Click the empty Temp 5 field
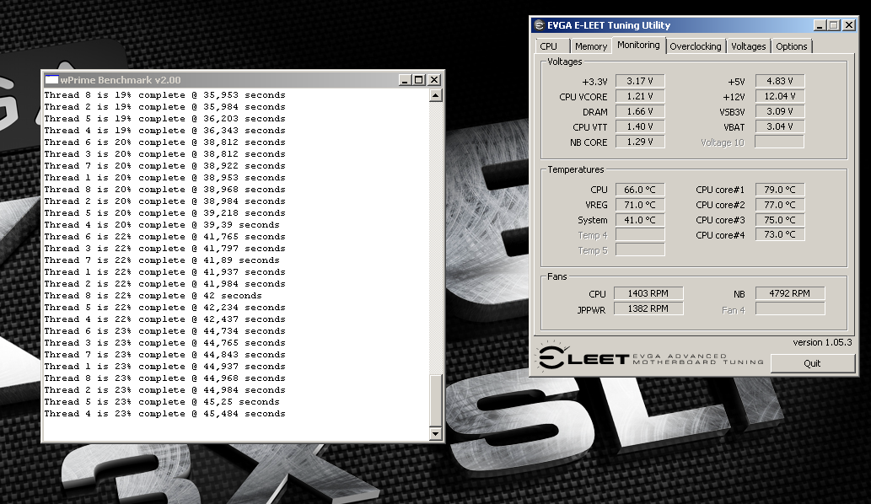 click(x=640, y=250)
